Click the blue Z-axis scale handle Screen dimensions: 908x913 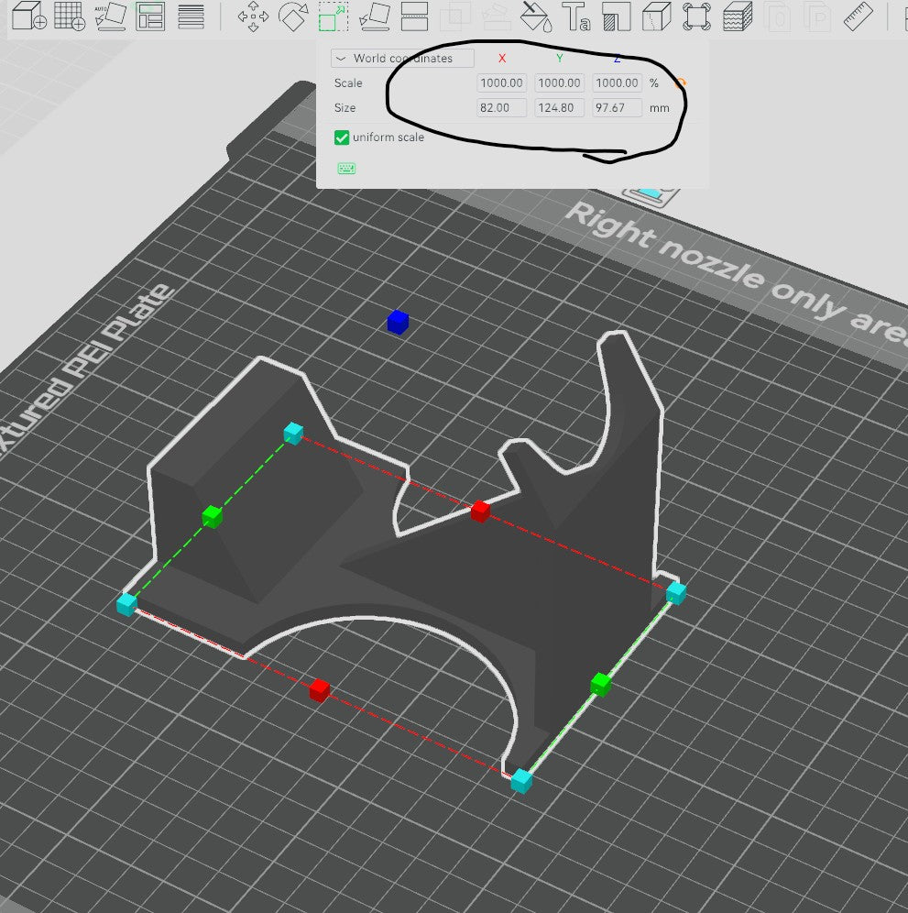pos(399,322)
